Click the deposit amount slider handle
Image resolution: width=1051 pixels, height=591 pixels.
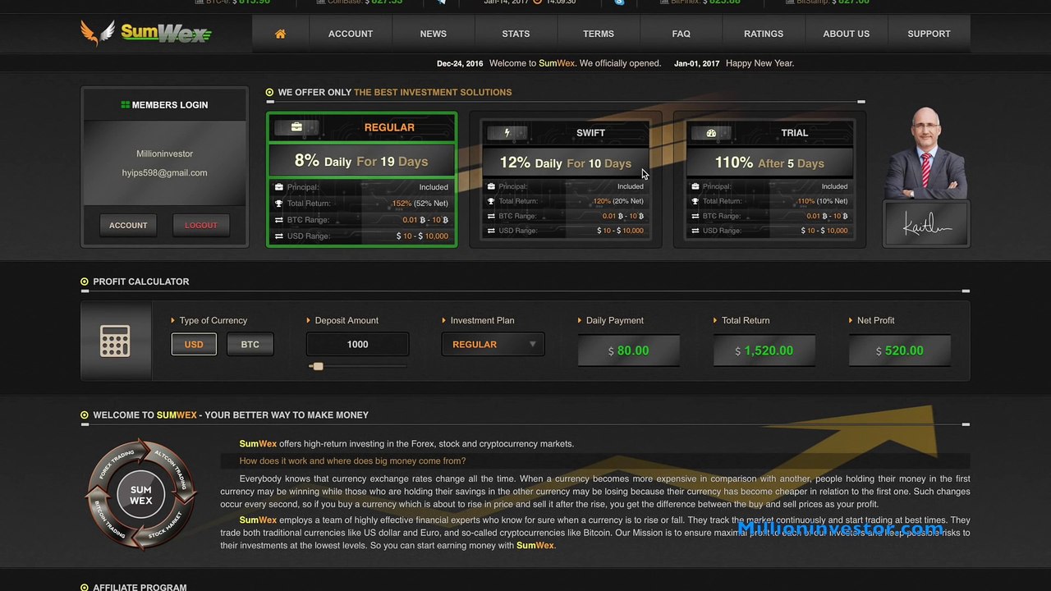[318, 366]
